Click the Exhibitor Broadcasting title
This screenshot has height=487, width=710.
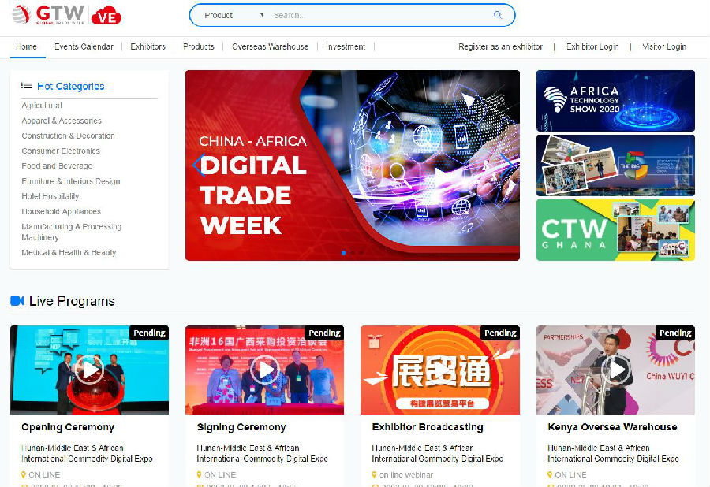[x=428, y=427]
